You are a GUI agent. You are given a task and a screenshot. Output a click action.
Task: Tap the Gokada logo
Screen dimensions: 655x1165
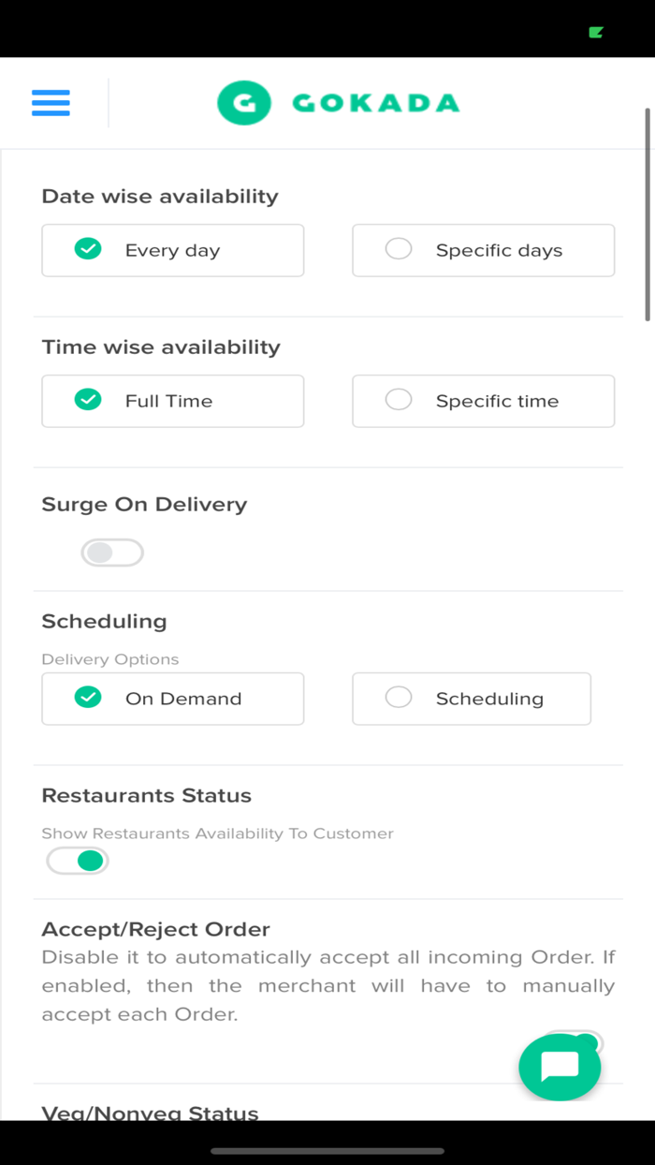[x=338, y=103]
